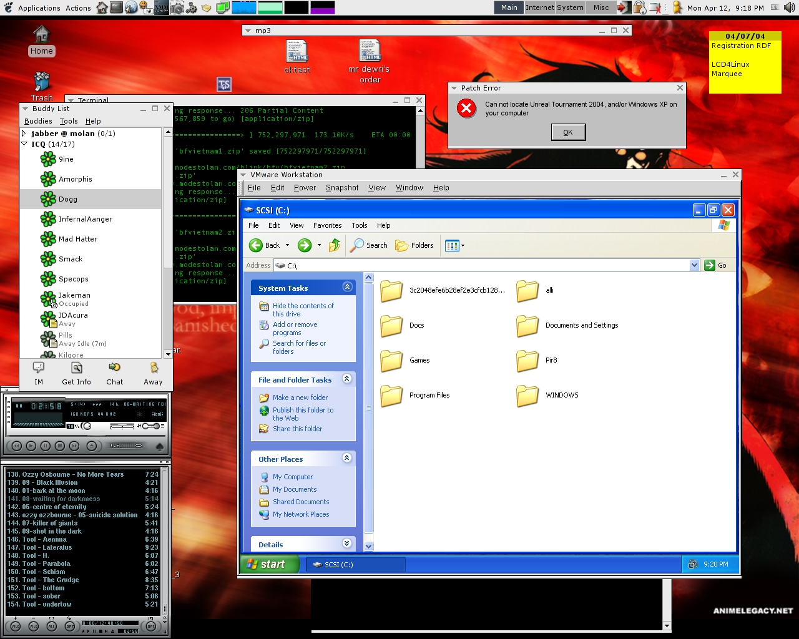This screenshot has height=639, width=799.
Task: Open the mr dewri's order HTML file
Action: point(370,61)
